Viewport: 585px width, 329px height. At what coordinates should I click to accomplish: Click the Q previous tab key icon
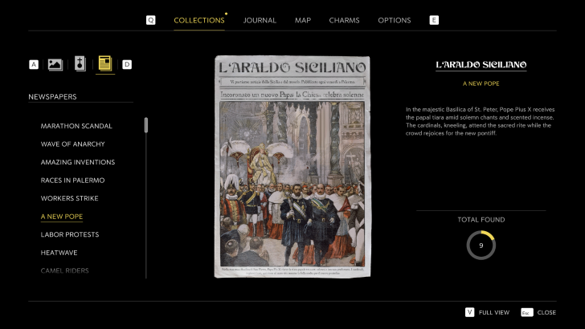(x=150, y=20)
